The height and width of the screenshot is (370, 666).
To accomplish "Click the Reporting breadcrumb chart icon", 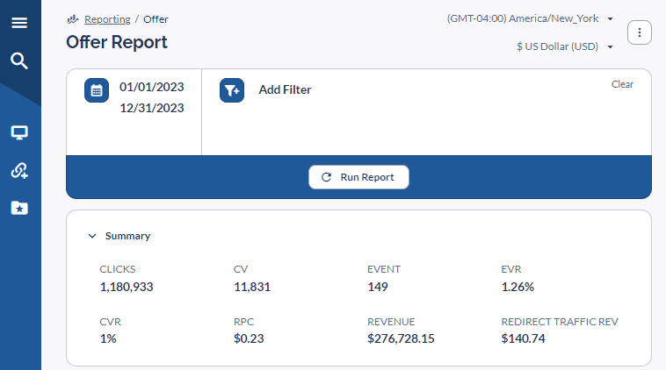I will 73,18.
